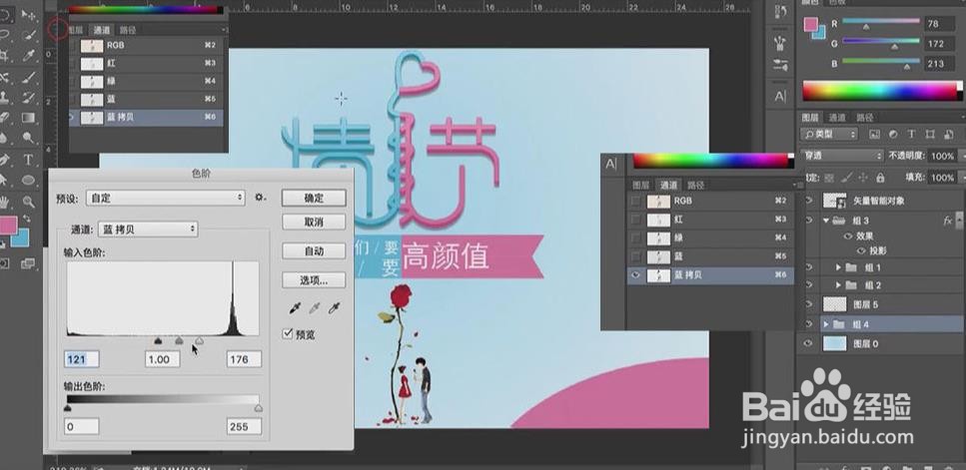966x470 pixels.
Task: Open 选项... options in Levels
Action: click(314, 280)
